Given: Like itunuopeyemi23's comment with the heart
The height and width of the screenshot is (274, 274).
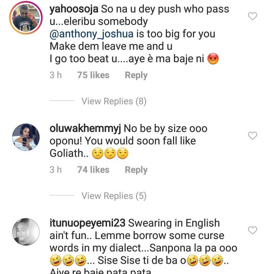Looking at the screenshot, I should coord(253,230).
